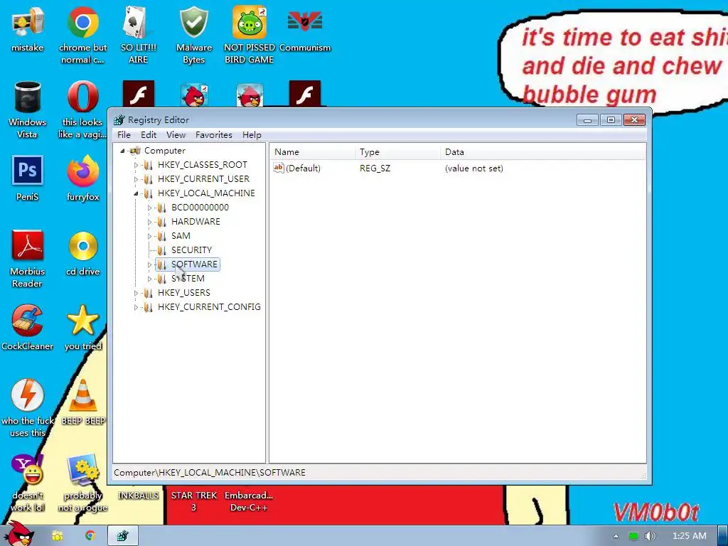
Task: Click the status bar registry path
Action: pos(210,473)
